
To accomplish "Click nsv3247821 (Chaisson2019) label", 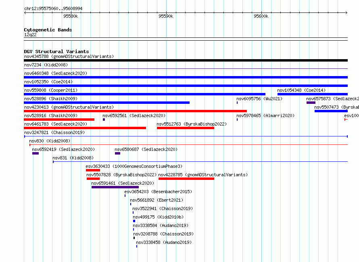I will coord(54,132).
